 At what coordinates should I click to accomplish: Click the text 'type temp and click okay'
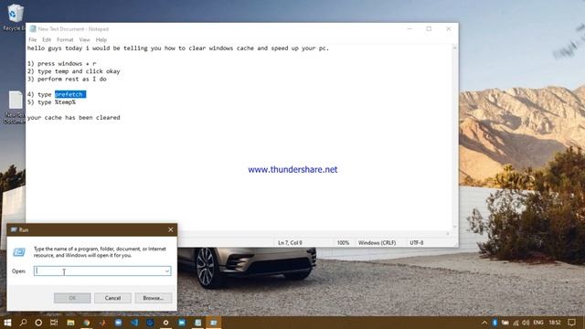[79, 71]
